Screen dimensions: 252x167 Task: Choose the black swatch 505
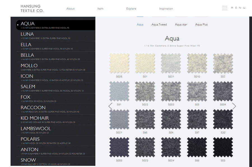223,147
